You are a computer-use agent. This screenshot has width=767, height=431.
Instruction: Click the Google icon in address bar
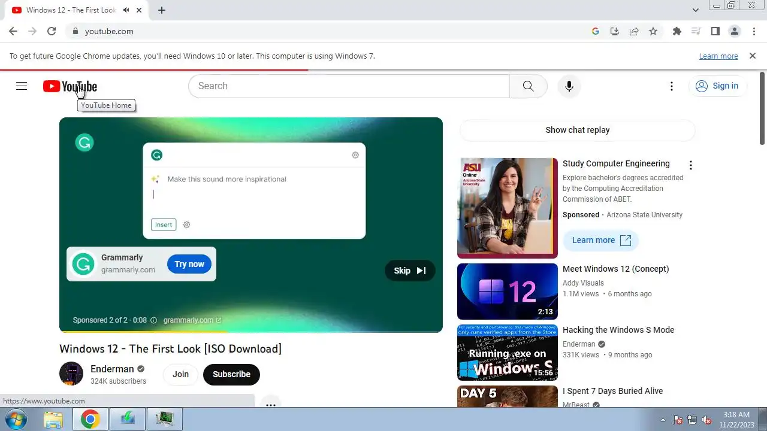click(596, 31)
